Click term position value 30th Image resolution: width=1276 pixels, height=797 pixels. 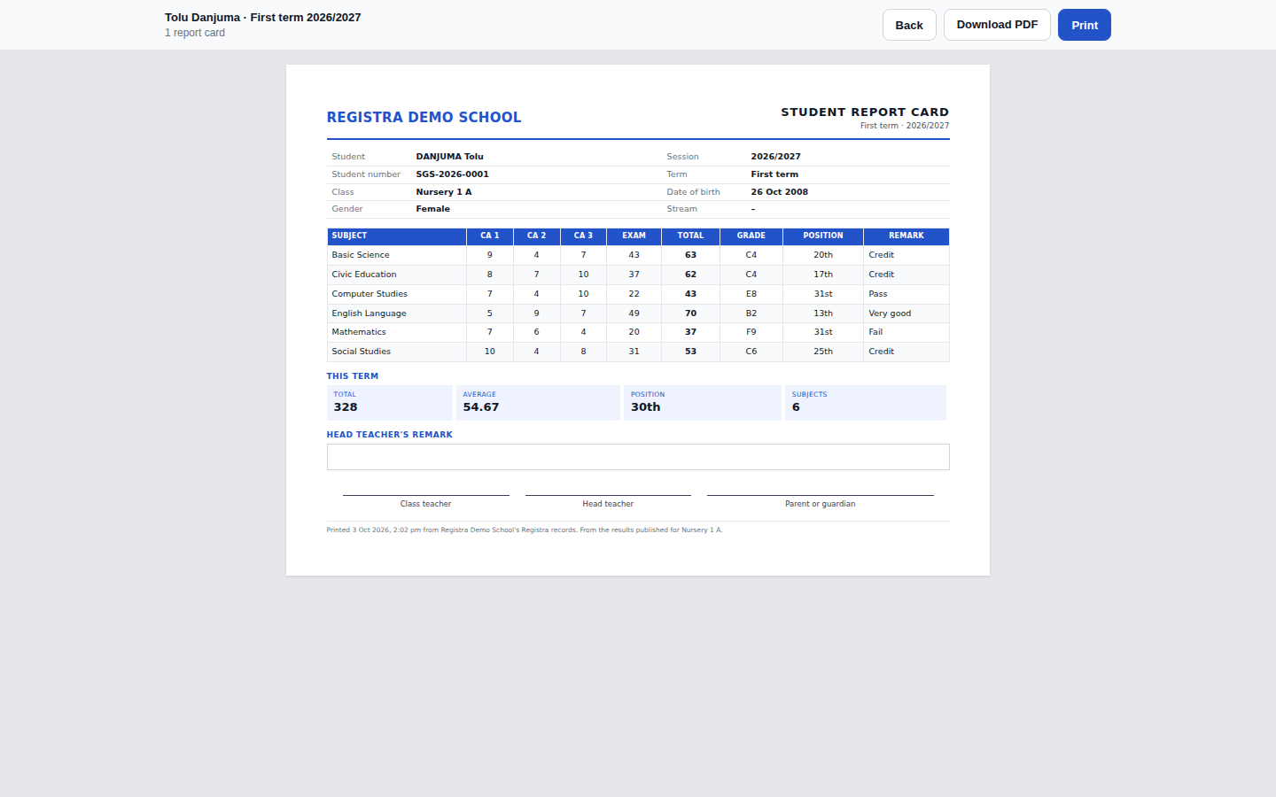646,407
